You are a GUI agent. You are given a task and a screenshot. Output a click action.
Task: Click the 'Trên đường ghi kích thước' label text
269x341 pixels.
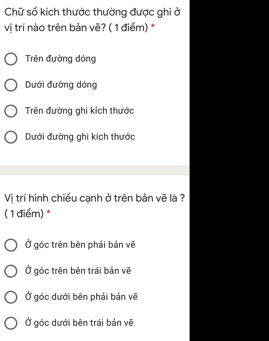click(79, 111)
